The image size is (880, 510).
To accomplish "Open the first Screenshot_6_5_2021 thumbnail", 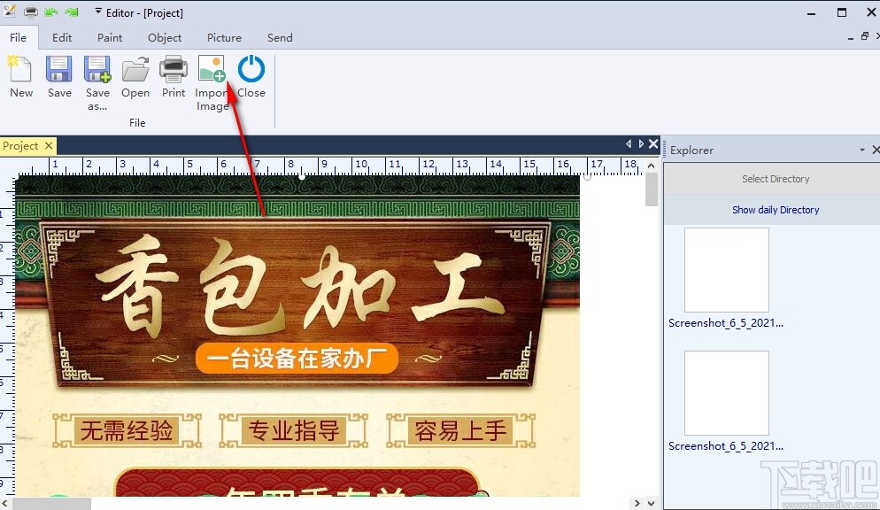I will pyautogui.click(x=726, y=269).
